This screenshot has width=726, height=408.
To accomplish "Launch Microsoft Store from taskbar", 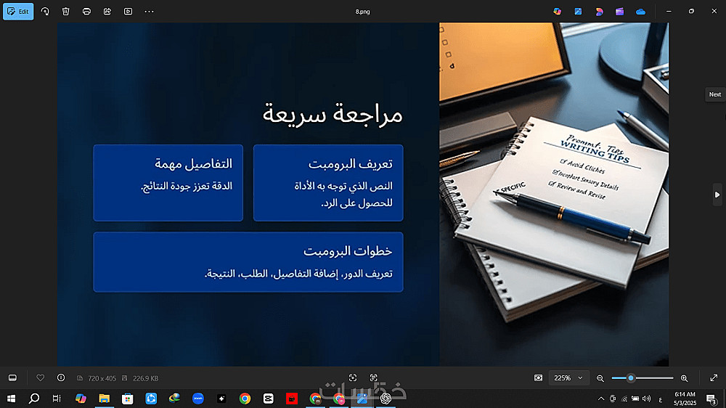I will coord(127,399).
